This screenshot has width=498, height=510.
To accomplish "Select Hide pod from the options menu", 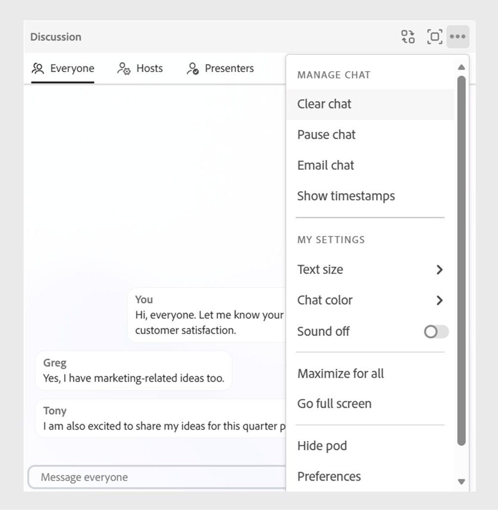I will pos(322,446).
